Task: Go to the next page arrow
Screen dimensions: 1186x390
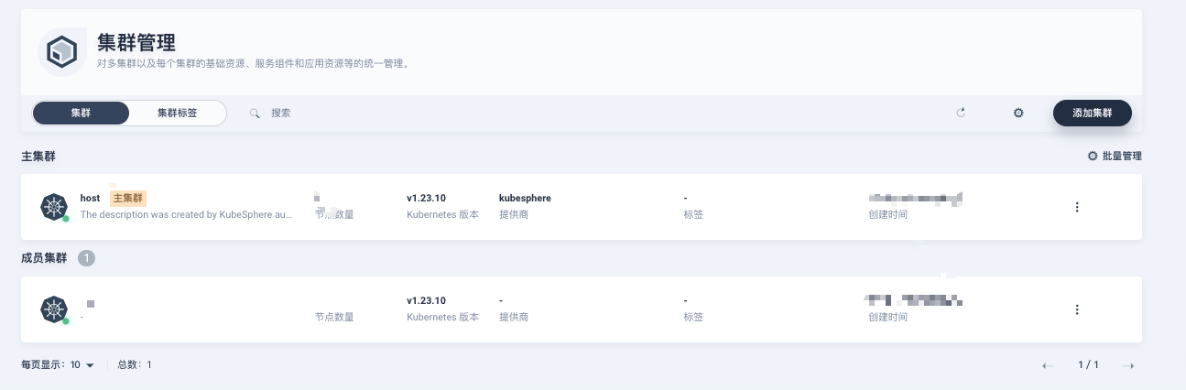Action: [x=1128, y=365]
